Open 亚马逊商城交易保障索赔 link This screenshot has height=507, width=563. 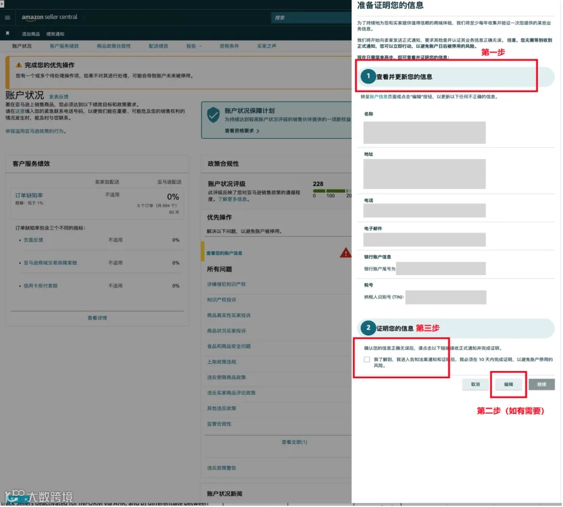50,263
